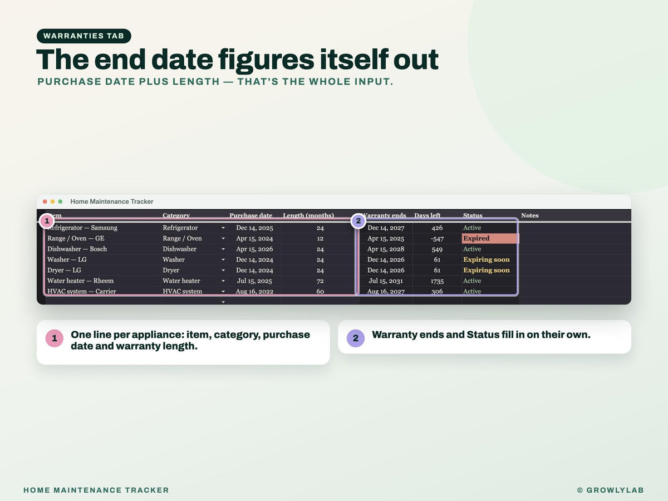Screen dimensions: 668x501
Task: Select the Dryer row warranty end date cell
Action: tap(386, 270)
